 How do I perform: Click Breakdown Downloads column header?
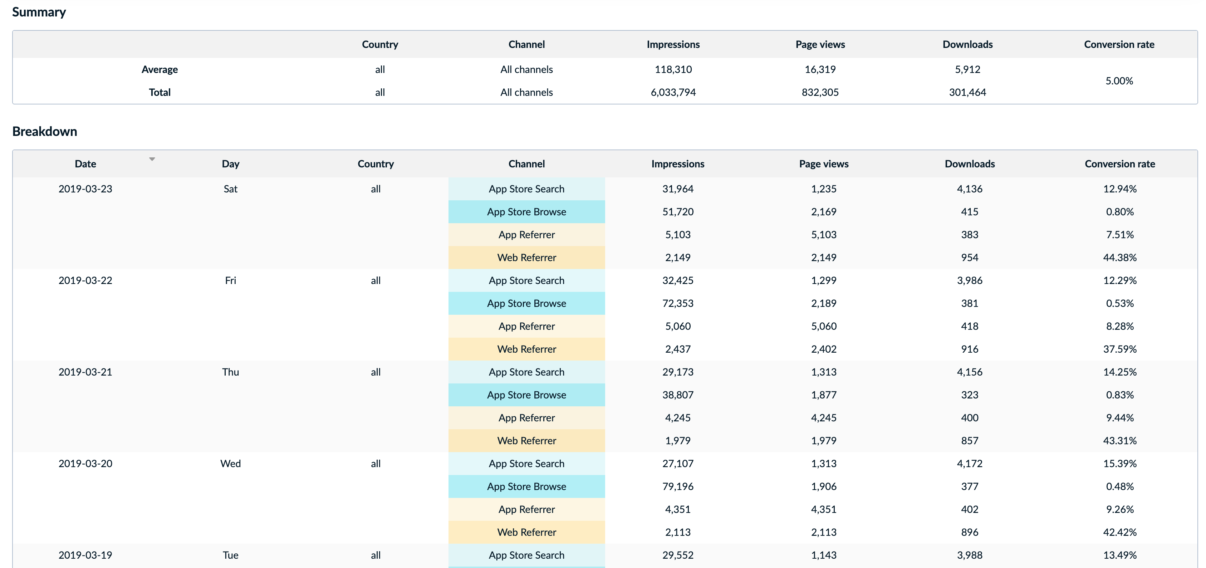point(969,164)
